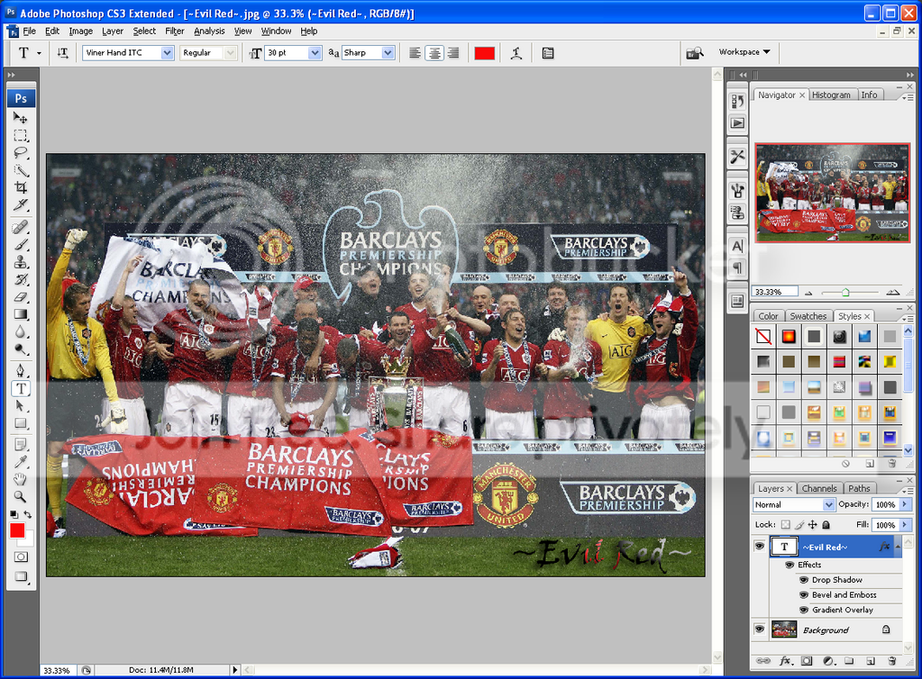922x679 pixels.
Task: Select the Zoom tool
Action: click(21, 497)
